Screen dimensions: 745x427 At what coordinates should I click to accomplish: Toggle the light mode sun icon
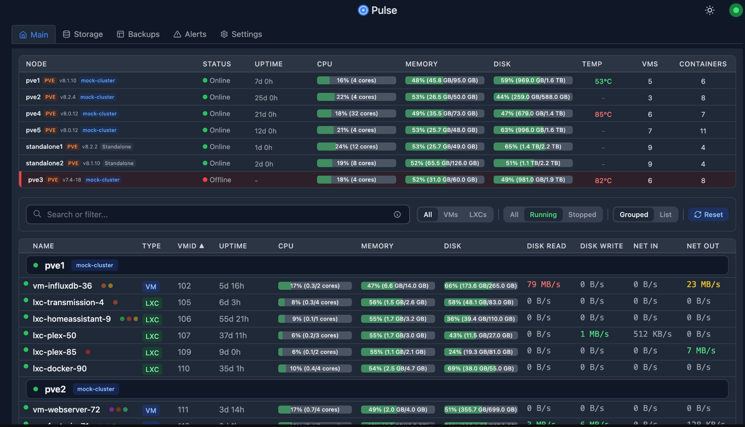point(710,10)
